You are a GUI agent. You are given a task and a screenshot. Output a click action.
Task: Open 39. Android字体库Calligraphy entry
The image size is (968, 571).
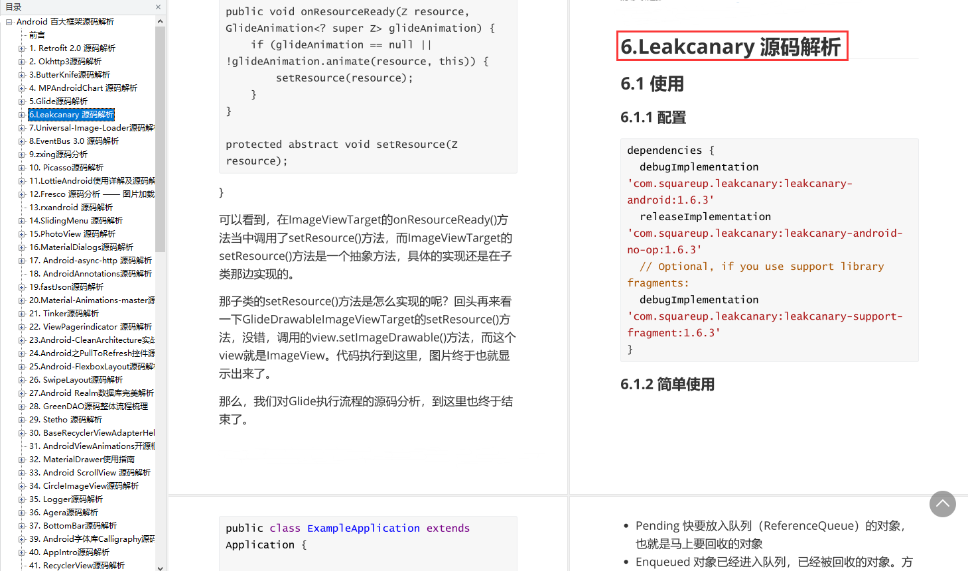coord(92,539)
